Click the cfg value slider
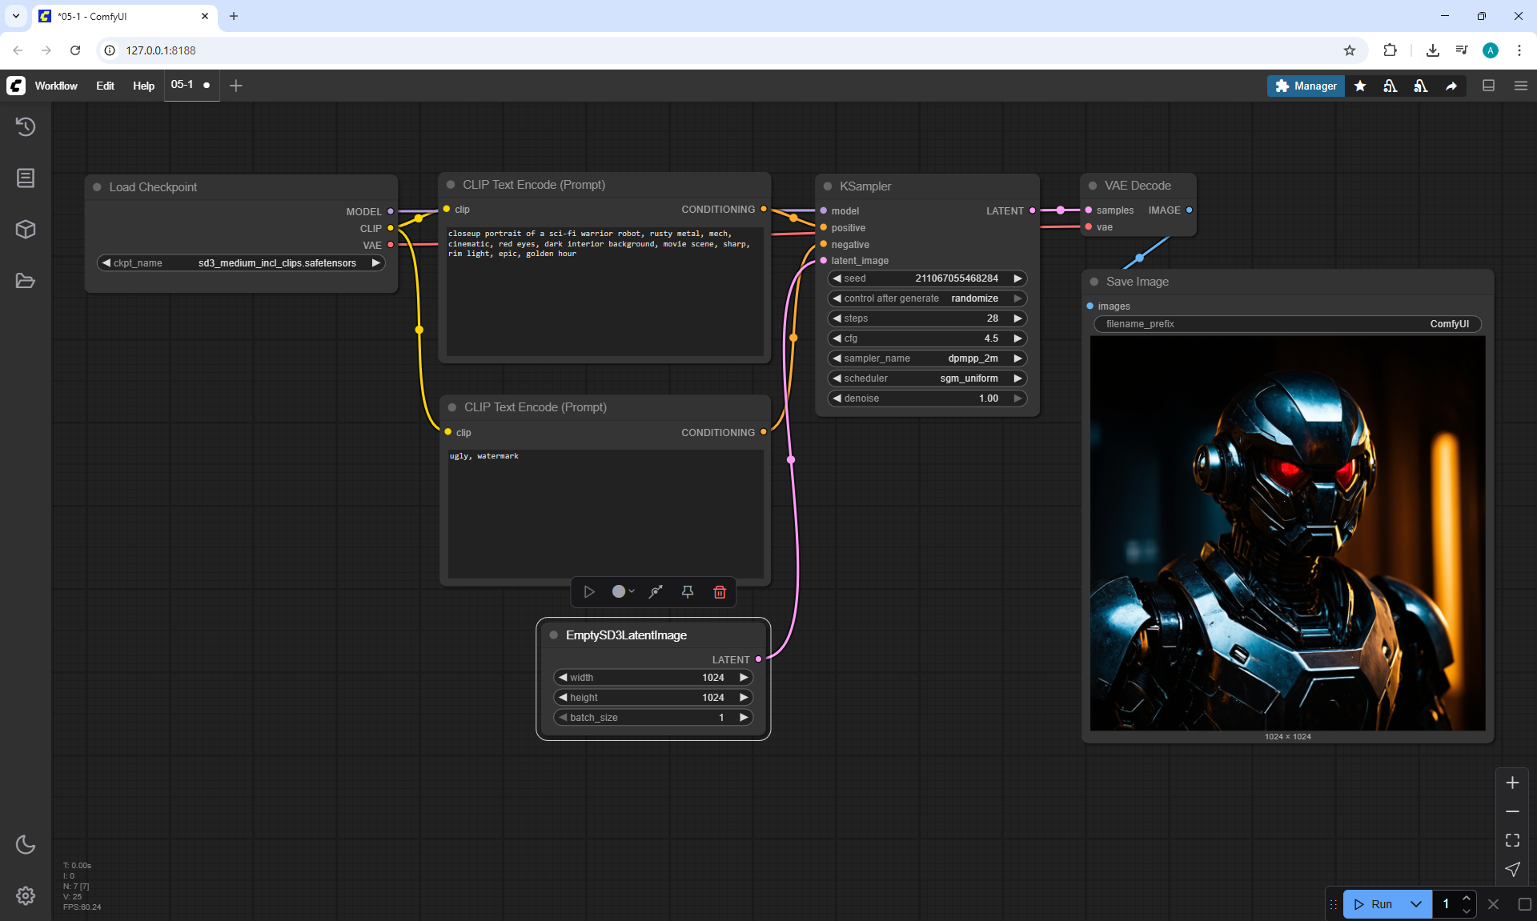 [x=926, y=338]
